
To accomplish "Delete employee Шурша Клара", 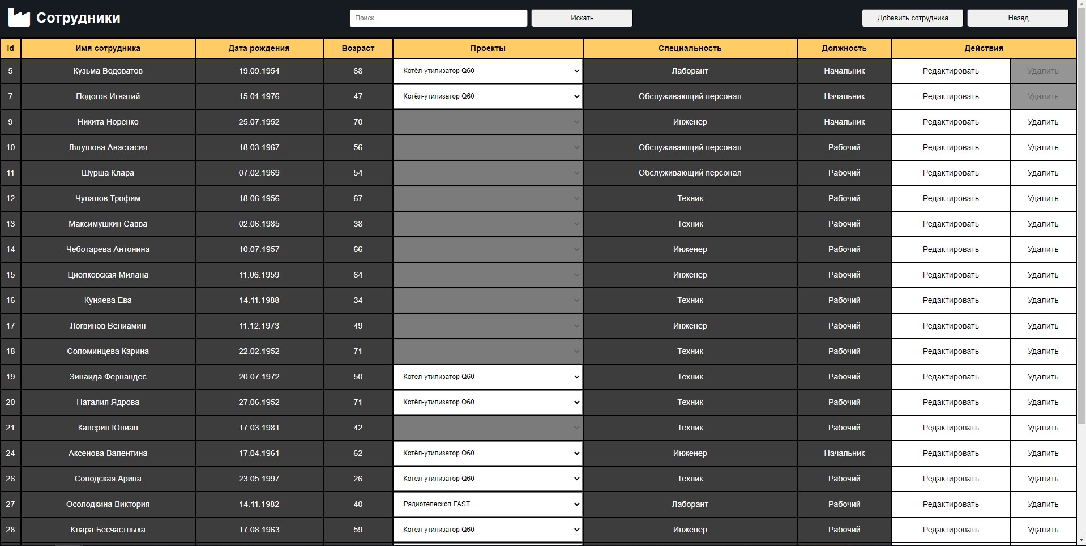I will click(x=1043, y=173).
